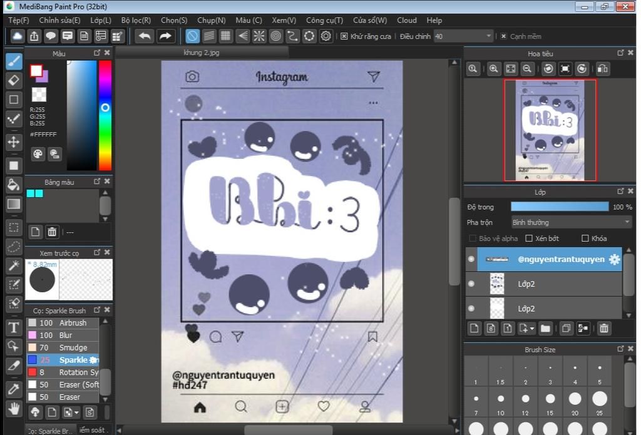Switch to the khung 2.jpg tab
The width and height of the screenshot is (641, 435).
point(202,53)
